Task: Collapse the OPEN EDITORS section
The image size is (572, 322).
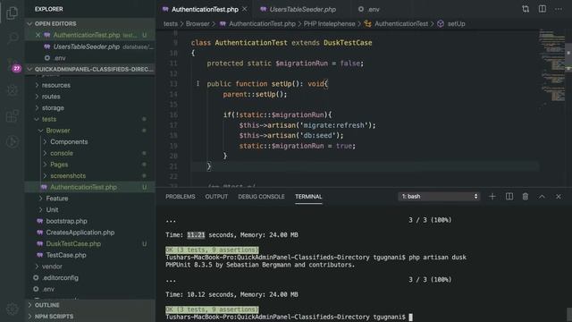Action: tap(90, 24)
